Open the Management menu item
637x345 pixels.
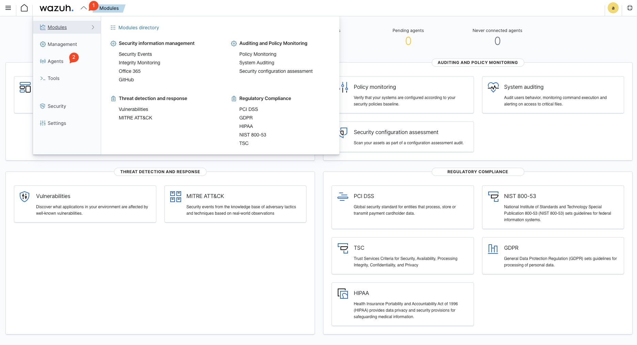tap(62, 44)
